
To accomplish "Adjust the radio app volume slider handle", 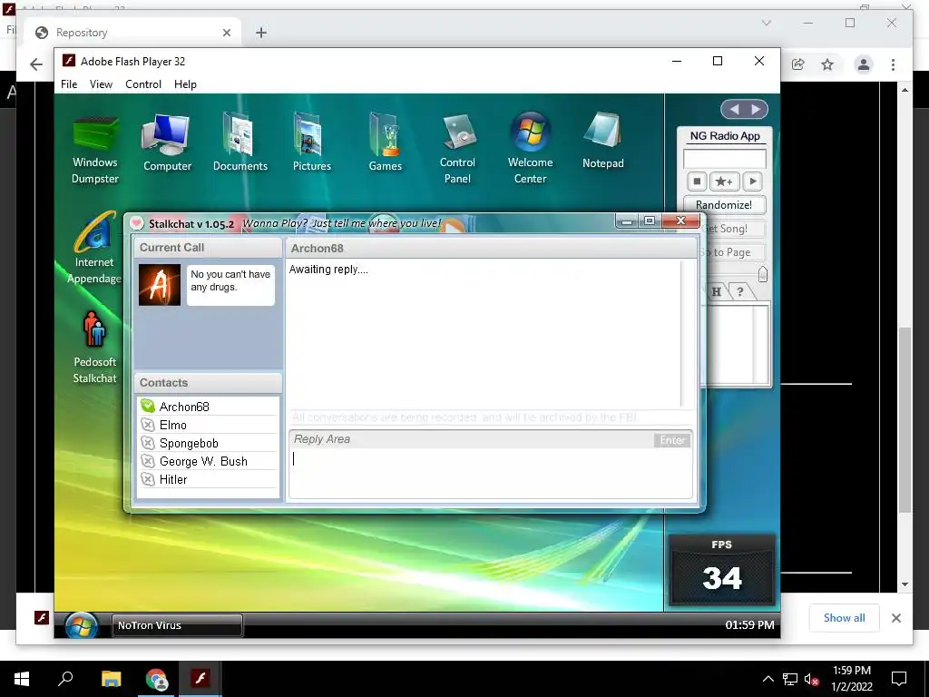I will [x=762, y=274].
